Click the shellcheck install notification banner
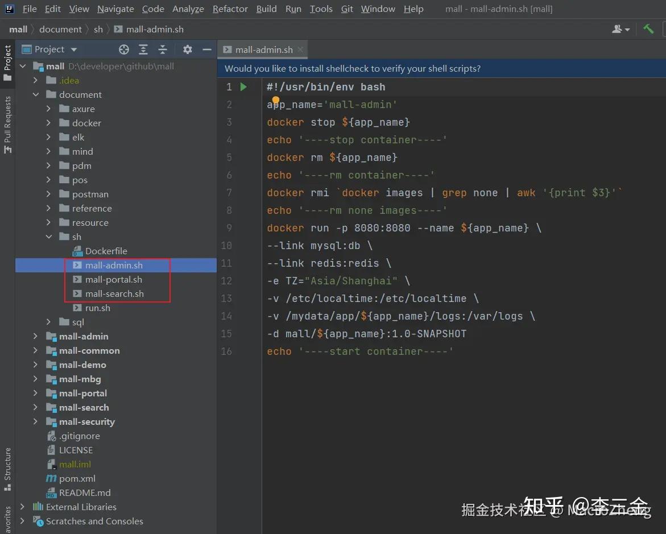This screenshot has width=666, height=534. [441, 68]
